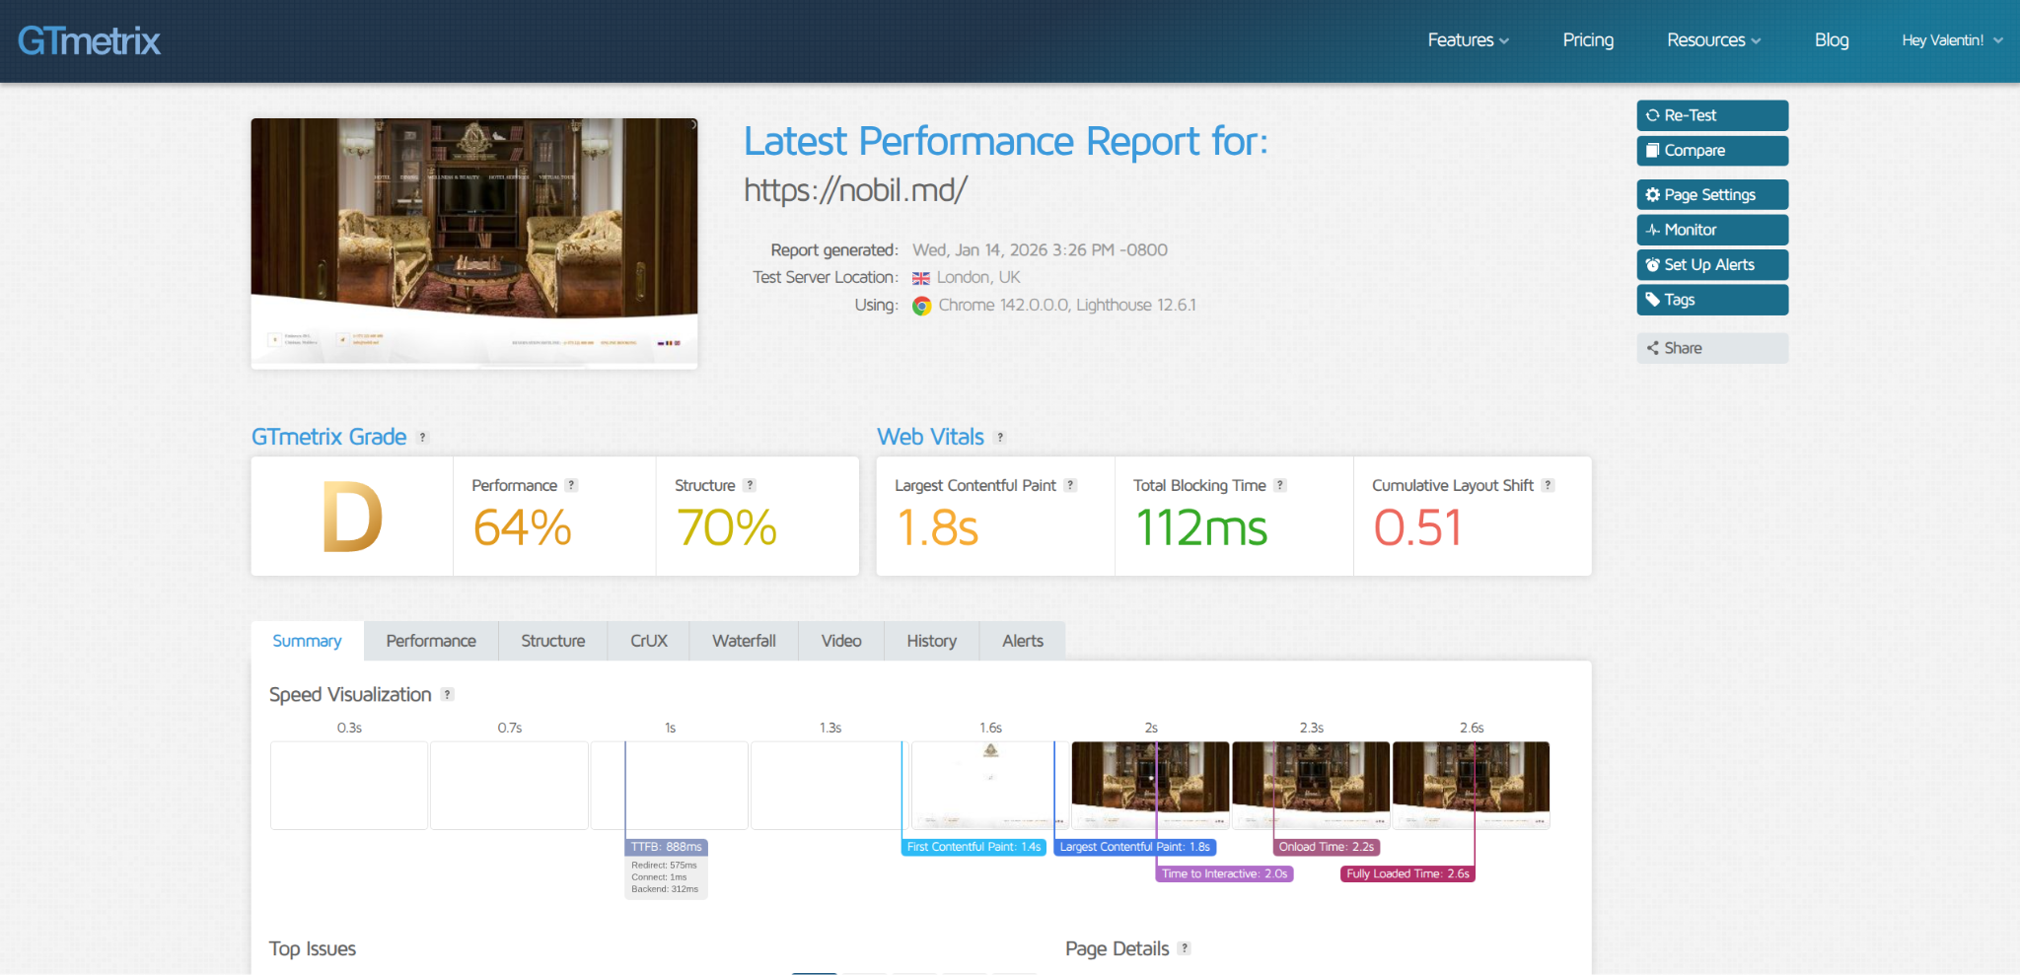Click the nobil.md site screenshot thumbnail
Viewport: 2020px width, 975px height.
pos(474,244)
